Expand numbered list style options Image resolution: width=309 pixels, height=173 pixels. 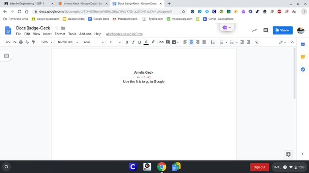click(x=226, y=42)
